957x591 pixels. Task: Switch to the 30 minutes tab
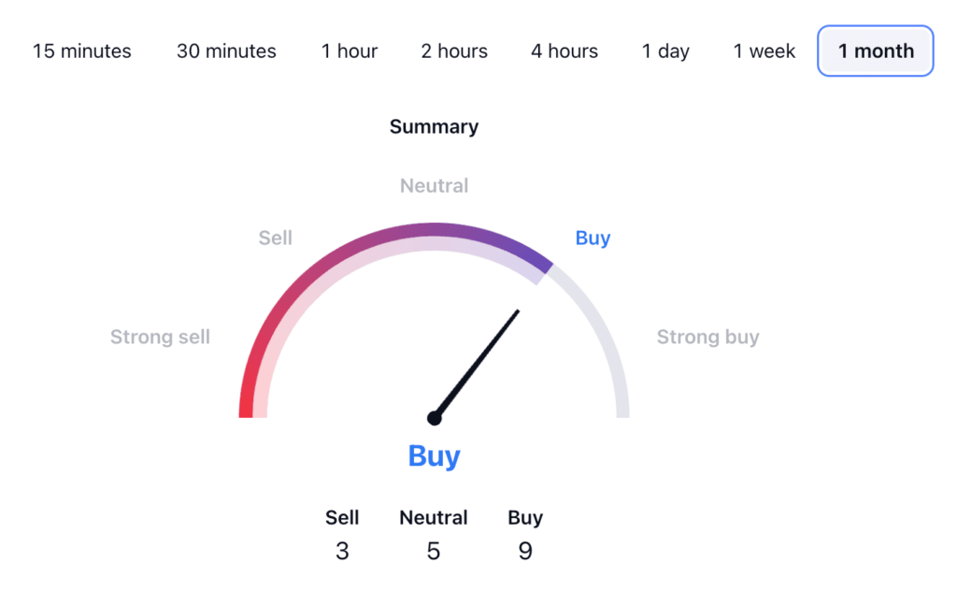[226, 50]
